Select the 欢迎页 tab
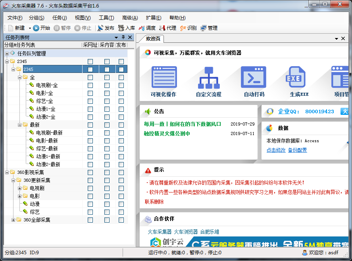Screen dimensions: 352x261 [153, 39]
